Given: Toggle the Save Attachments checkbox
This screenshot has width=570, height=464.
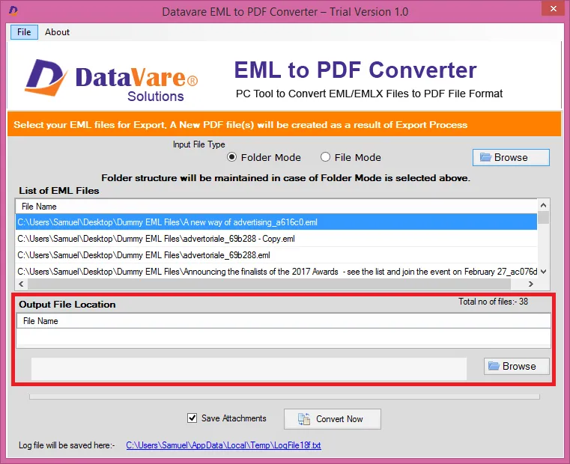Looking at the screenshot, I should point(192,418).
